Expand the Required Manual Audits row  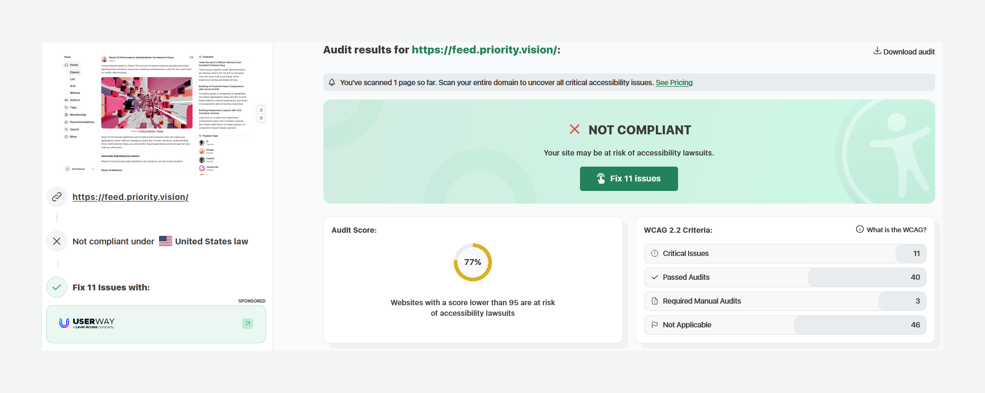(785, 301)
